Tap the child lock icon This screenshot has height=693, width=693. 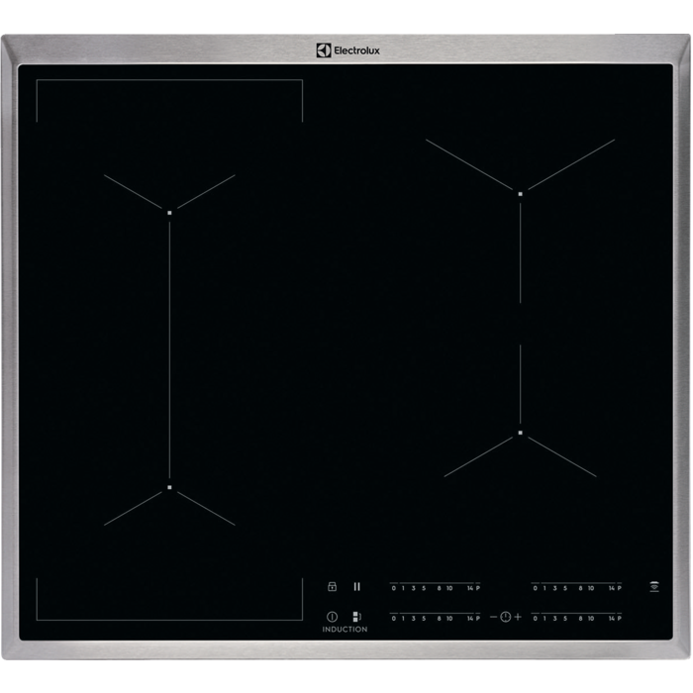click(333, 586)
